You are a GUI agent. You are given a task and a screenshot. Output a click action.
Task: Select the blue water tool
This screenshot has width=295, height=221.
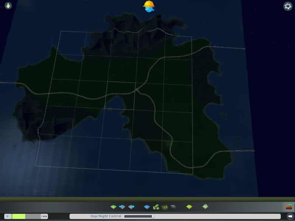(147, 207)
